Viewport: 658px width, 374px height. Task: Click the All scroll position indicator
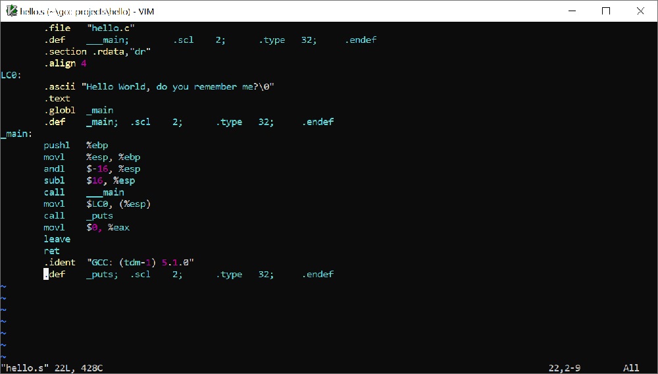point(631,368)
